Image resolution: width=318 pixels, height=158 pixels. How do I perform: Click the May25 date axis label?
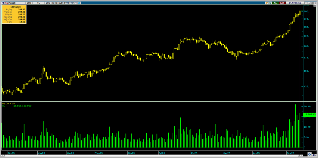pyautogui.click(x=41, y=153)
